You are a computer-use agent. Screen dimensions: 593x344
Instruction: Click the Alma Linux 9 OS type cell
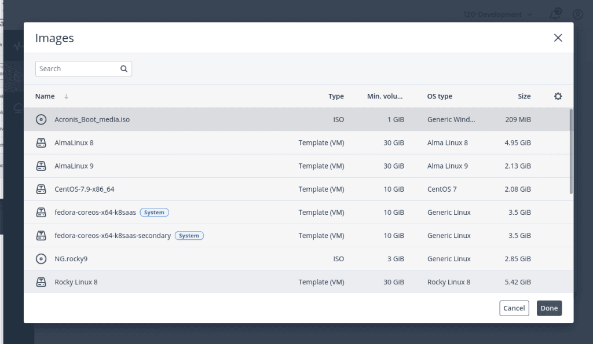click(448, 166)
